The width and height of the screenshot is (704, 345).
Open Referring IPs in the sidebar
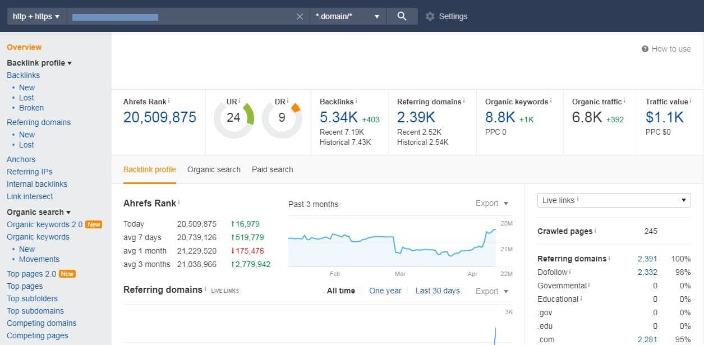click(30, 172)
